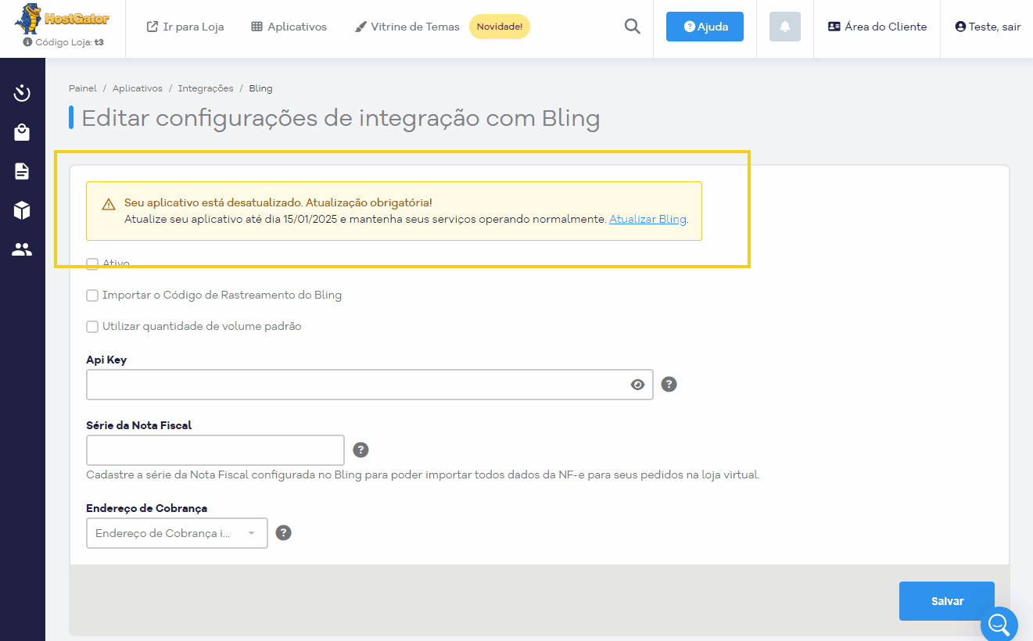Open the document sidebar icon

click(22, 171)
